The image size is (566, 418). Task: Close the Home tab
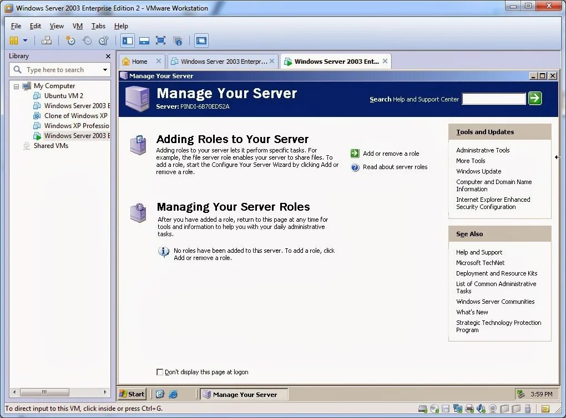[x=159, y=62]
